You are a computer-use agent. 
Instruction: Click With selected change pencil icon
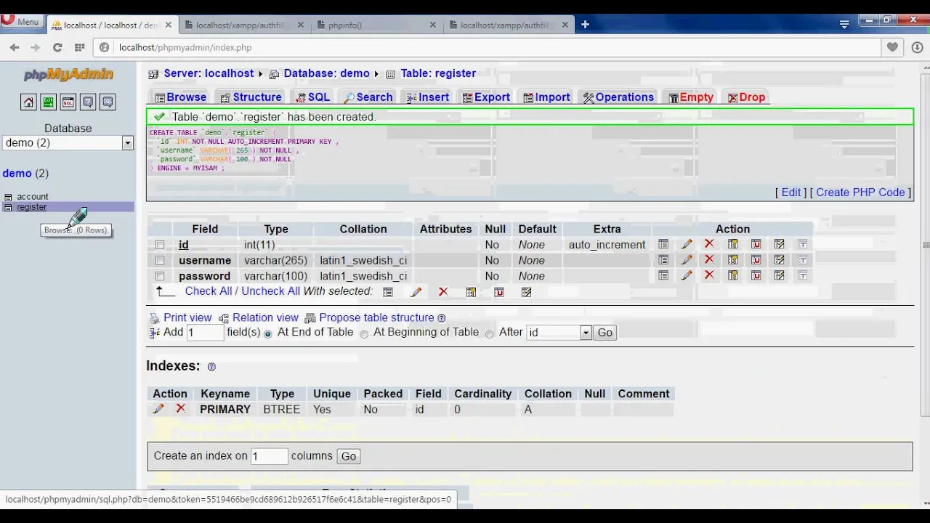point(416,292)
